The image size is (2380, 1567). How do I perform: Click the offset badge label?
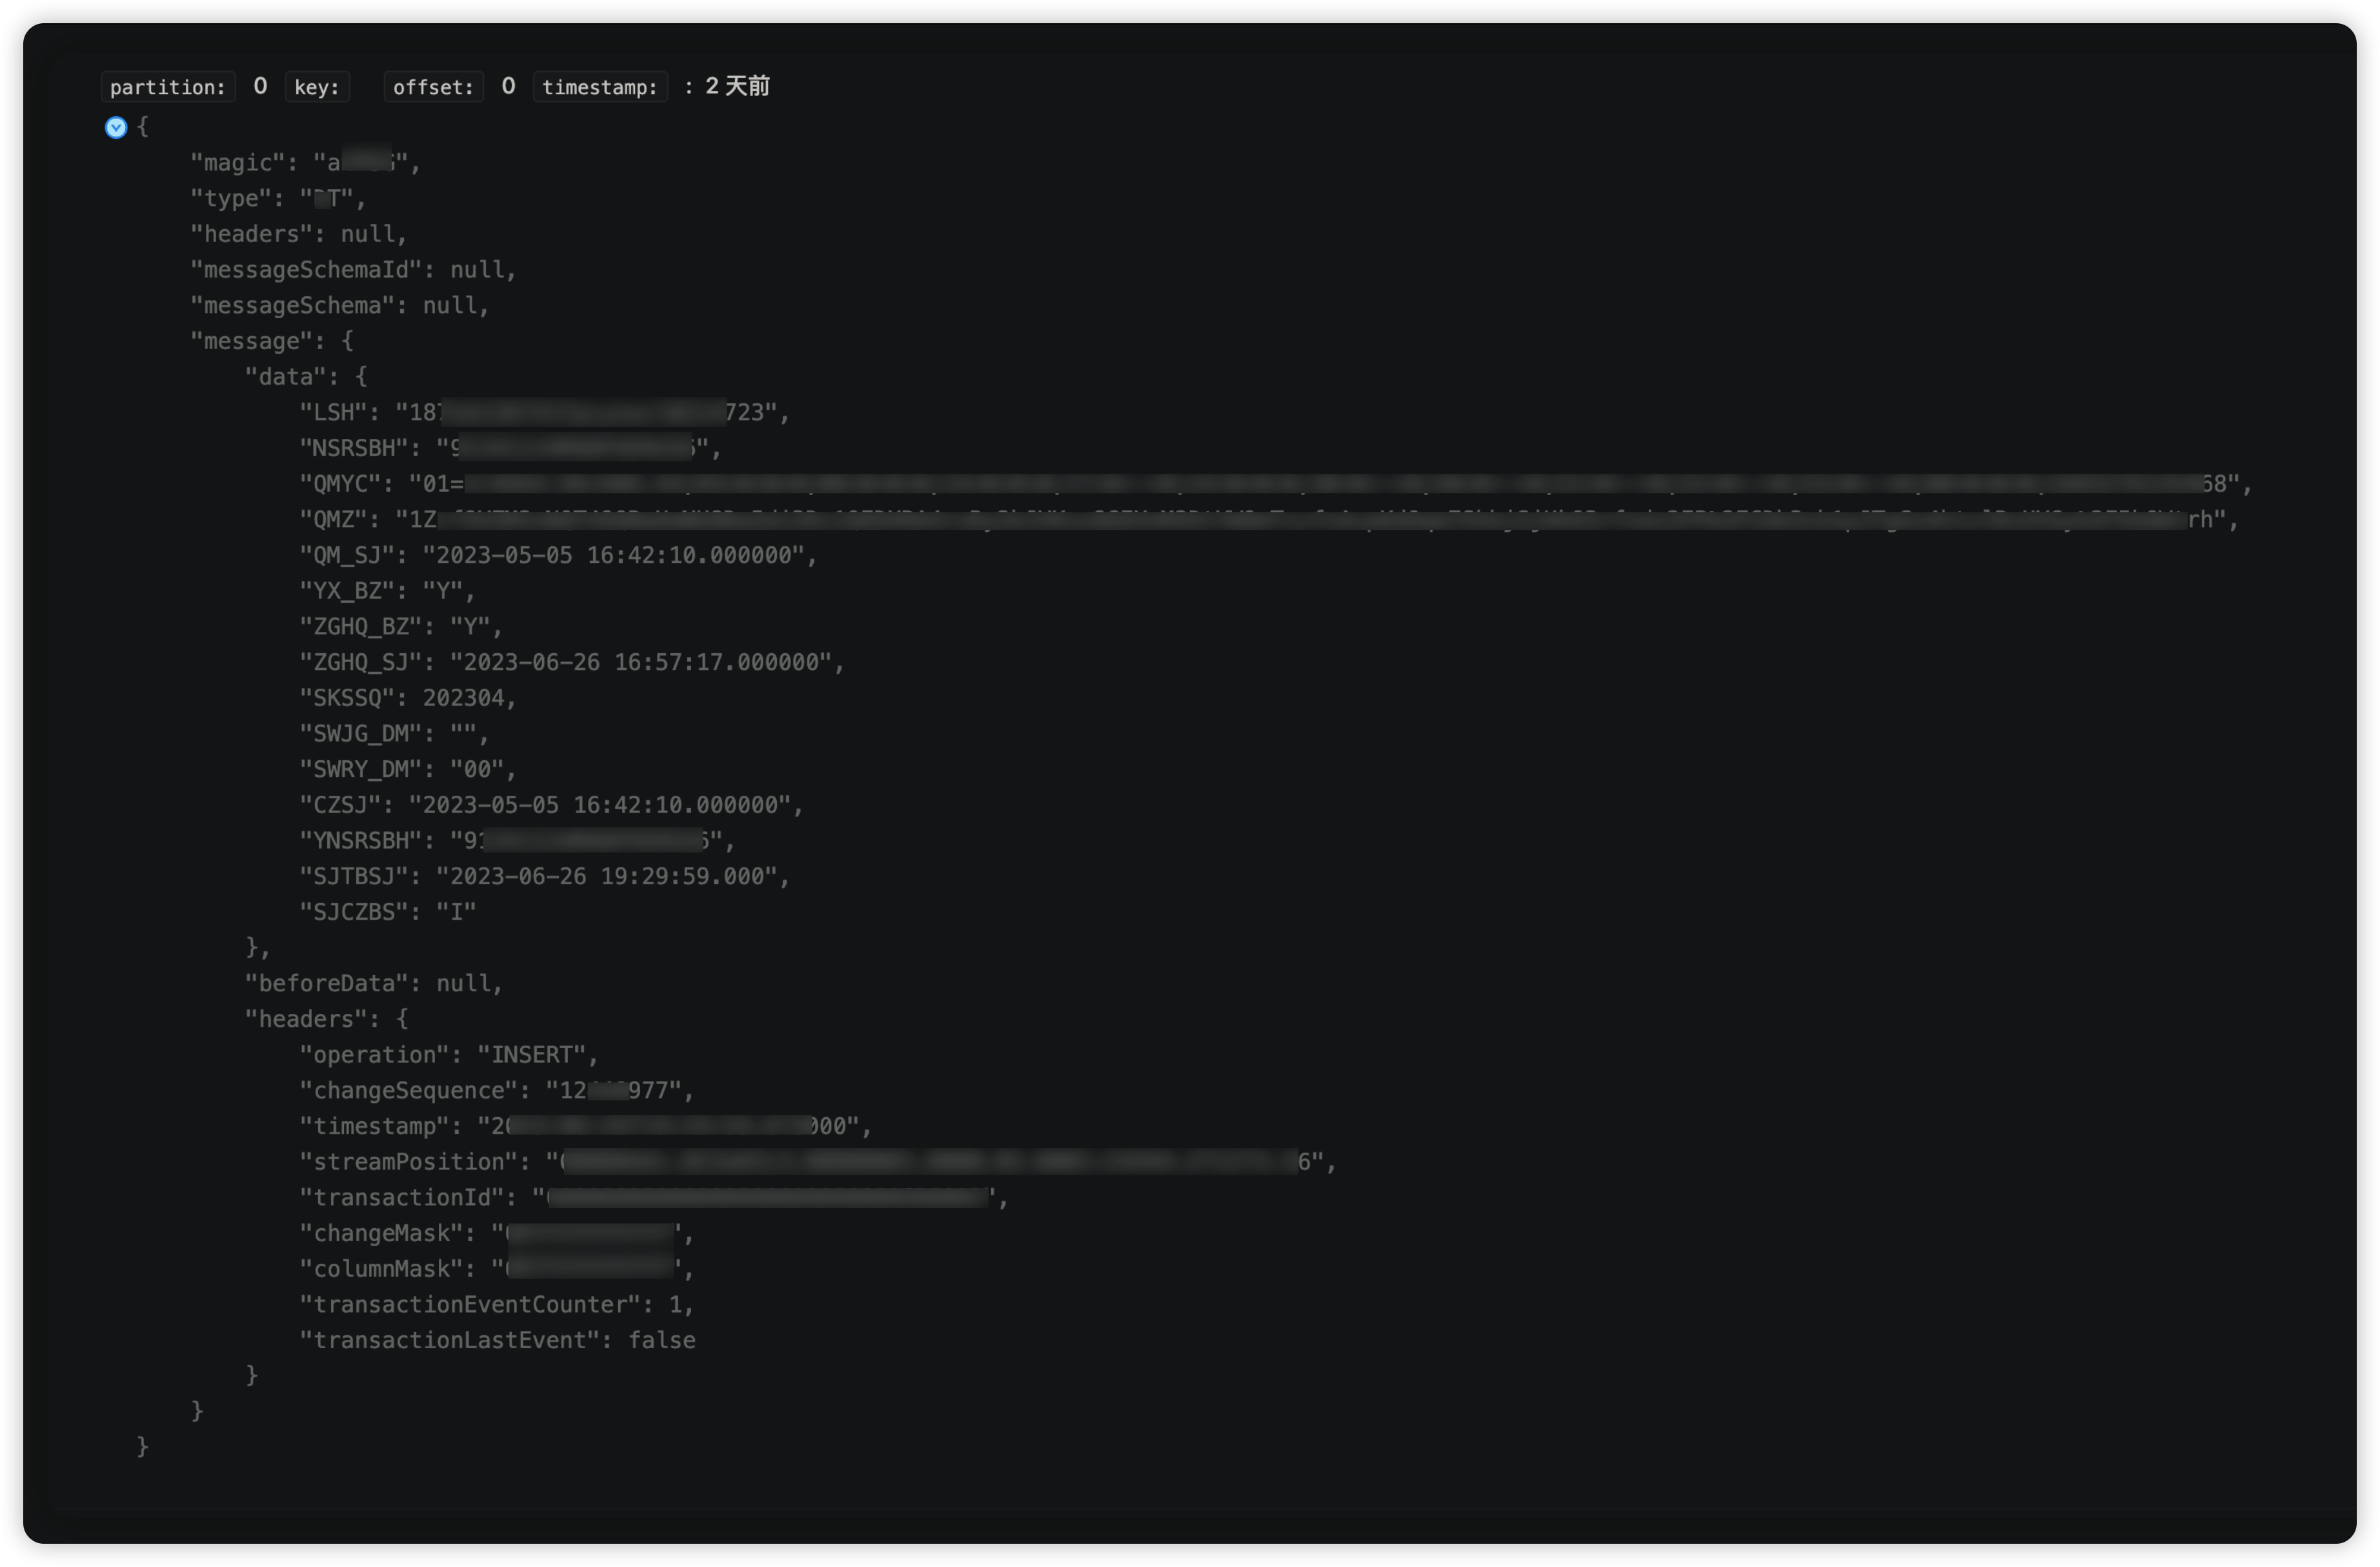[x=432, y=87]
